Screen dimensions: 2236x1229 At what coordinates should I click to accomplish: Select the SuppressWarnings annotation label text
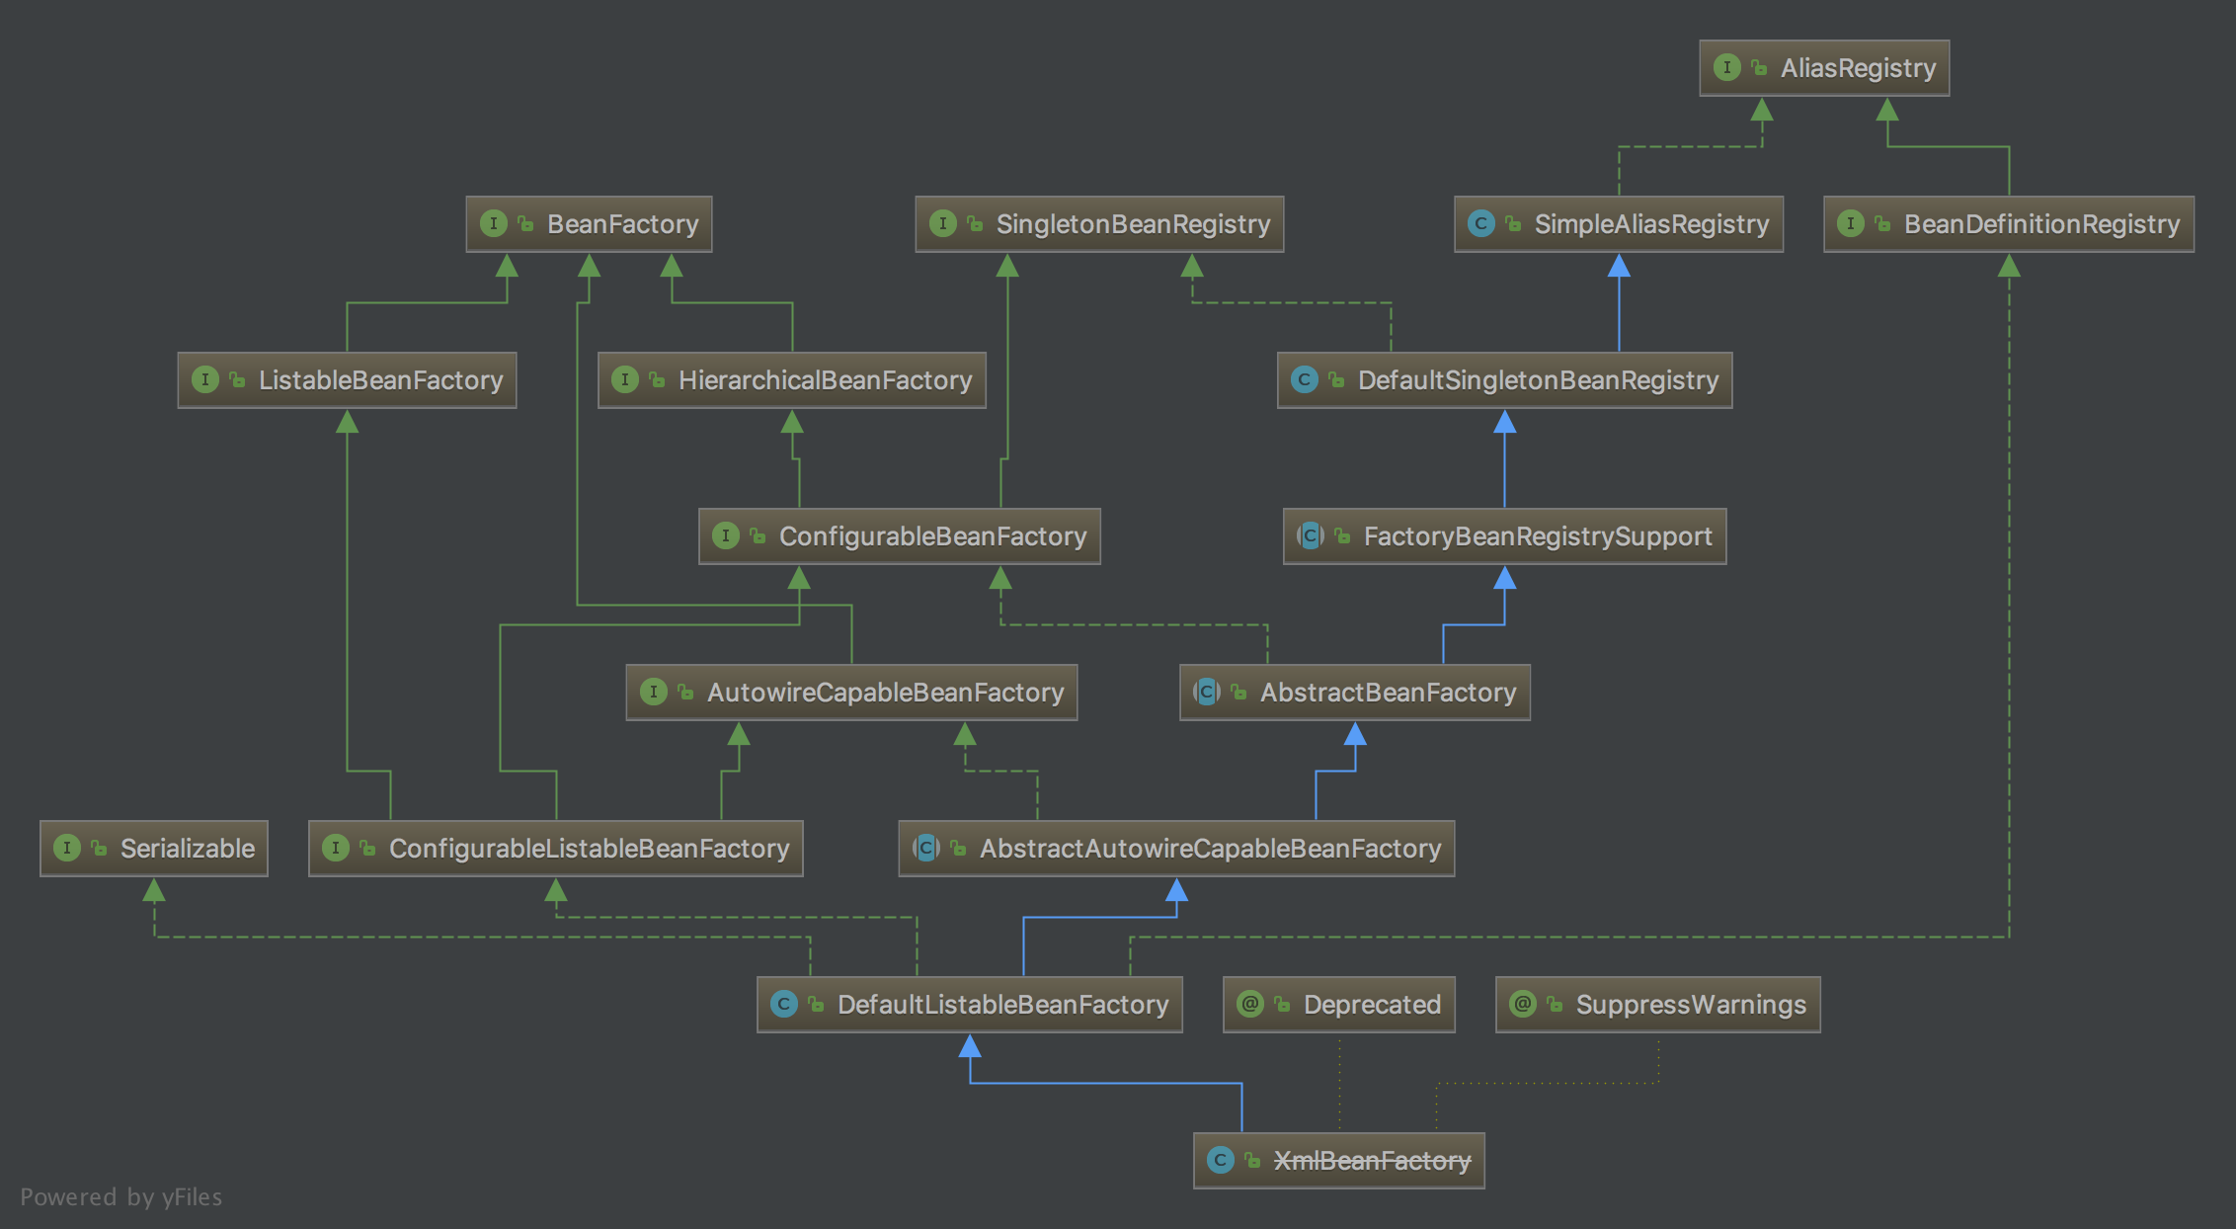point(1691,1005)
